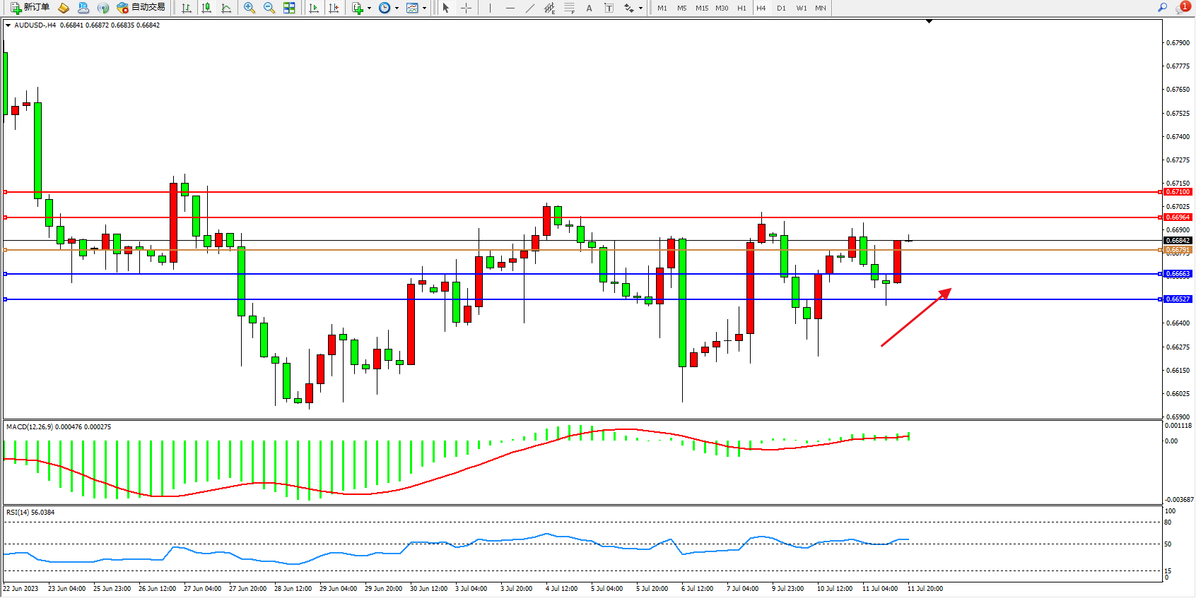
Task: Open the periodicity clock dropdown
Action: tap(397, 8)
